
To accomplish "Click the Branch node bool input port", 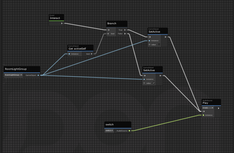I will coord(109,34).
